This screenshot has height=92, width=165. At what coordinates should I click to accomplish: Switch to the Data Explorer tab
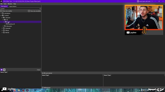(4, 6)
